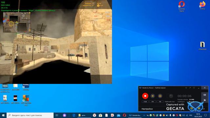Viewport: 210px width, 118px height.
Task: Open the help icon in Gecata title bar
Action: pos(194,88)
